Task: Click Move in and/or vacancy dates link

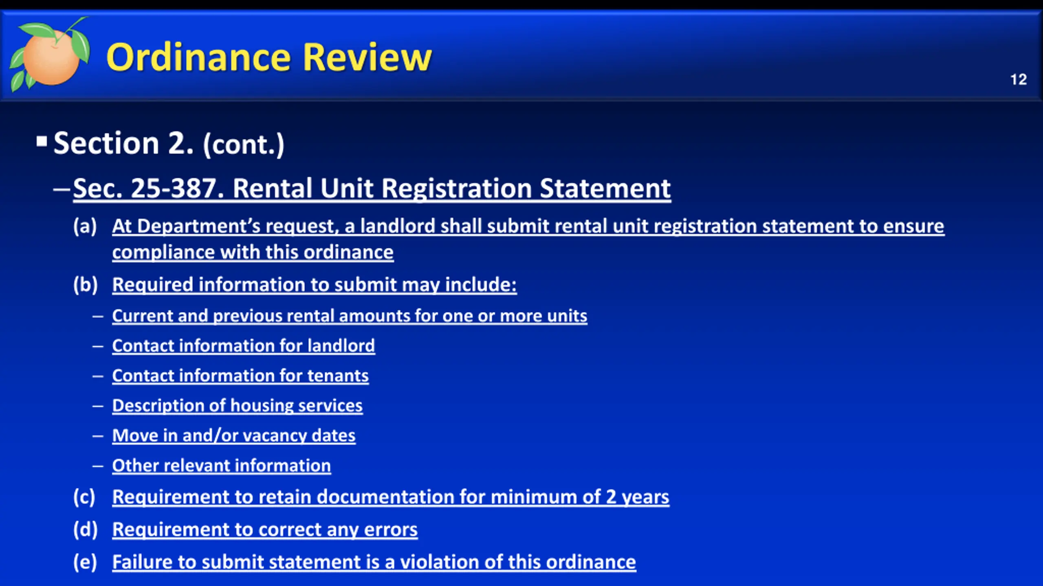Action: (234, 436)
